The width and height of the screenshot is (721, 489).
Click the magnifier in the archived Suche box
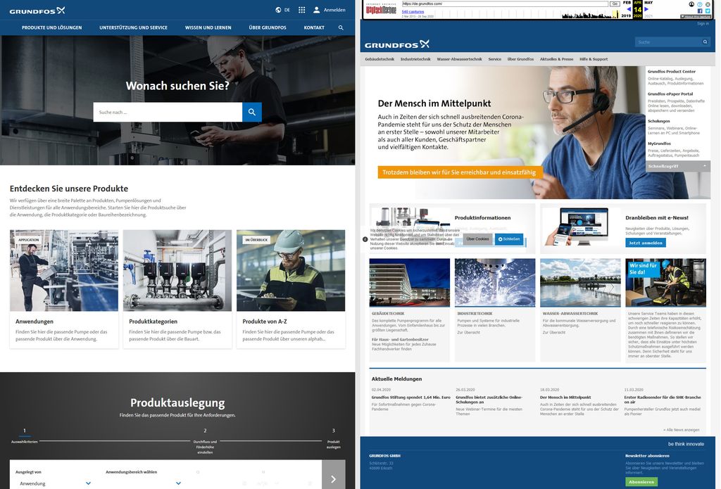(705, 42)
